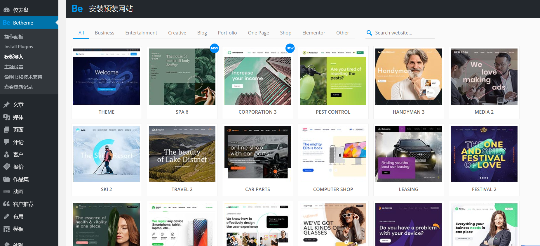
Task: Pick the 'All kinds of glasses' thumbnail
Action: pos(333,225)
